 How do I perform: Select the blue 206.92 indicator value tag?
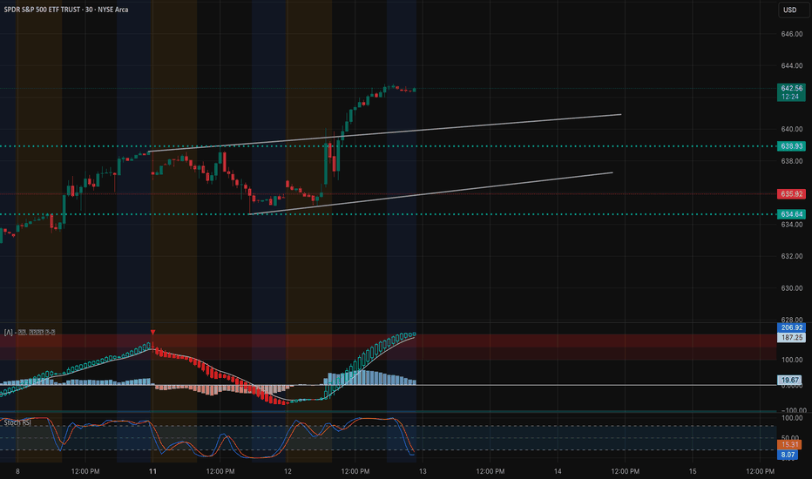tap(791, 327)
